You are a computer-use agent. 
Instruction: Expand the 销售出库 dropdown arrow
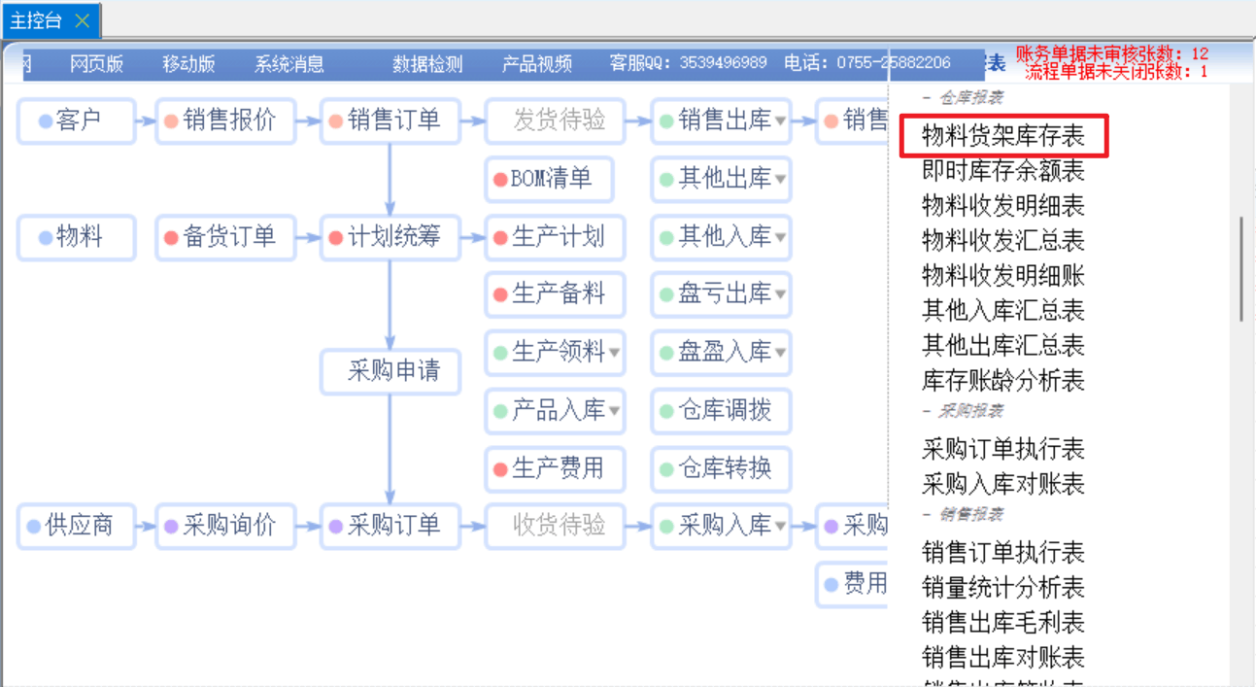click(780, 122)
